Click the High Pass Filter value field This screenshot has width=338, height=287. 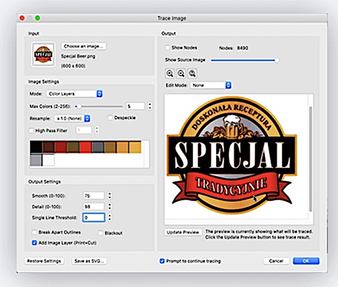(x=84, y=130)
